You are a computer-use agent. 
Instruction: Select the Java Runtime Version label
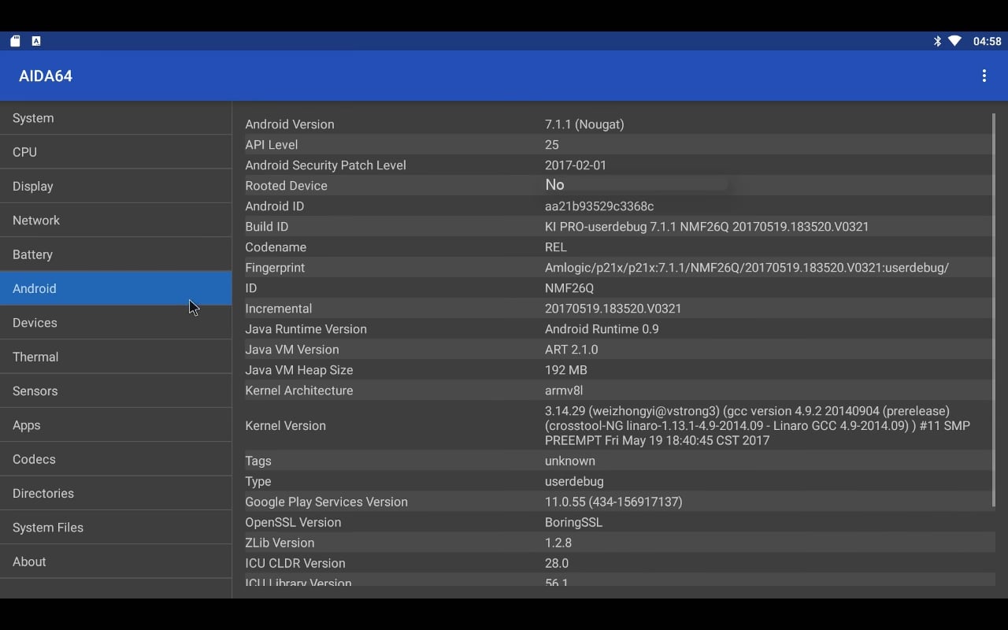coord(306,329)
